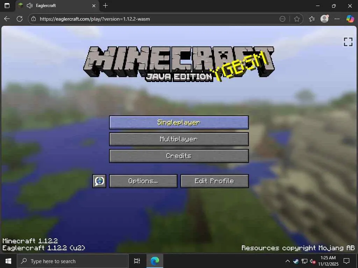Open the Options... menu
Viewport: 358px width, 268px height.
click(143, 181)
